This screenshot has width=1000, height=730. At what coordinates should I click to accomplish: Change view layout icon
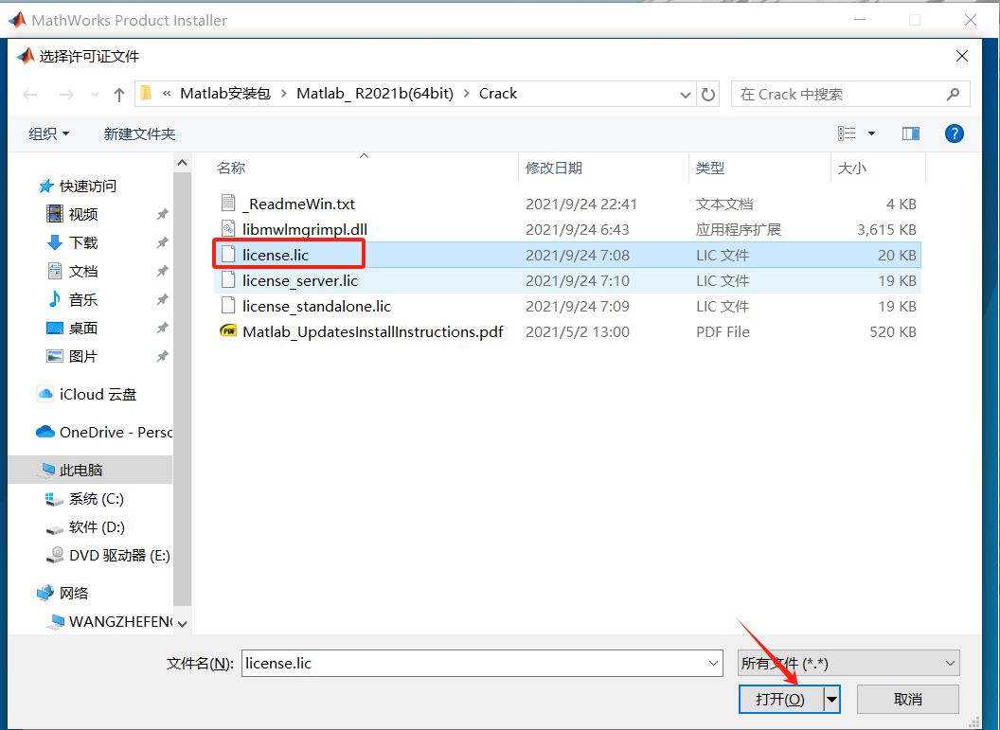coord(847,134)
